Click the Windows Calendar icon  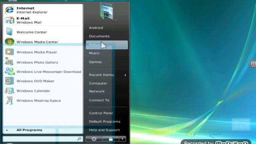coord(10,91)
